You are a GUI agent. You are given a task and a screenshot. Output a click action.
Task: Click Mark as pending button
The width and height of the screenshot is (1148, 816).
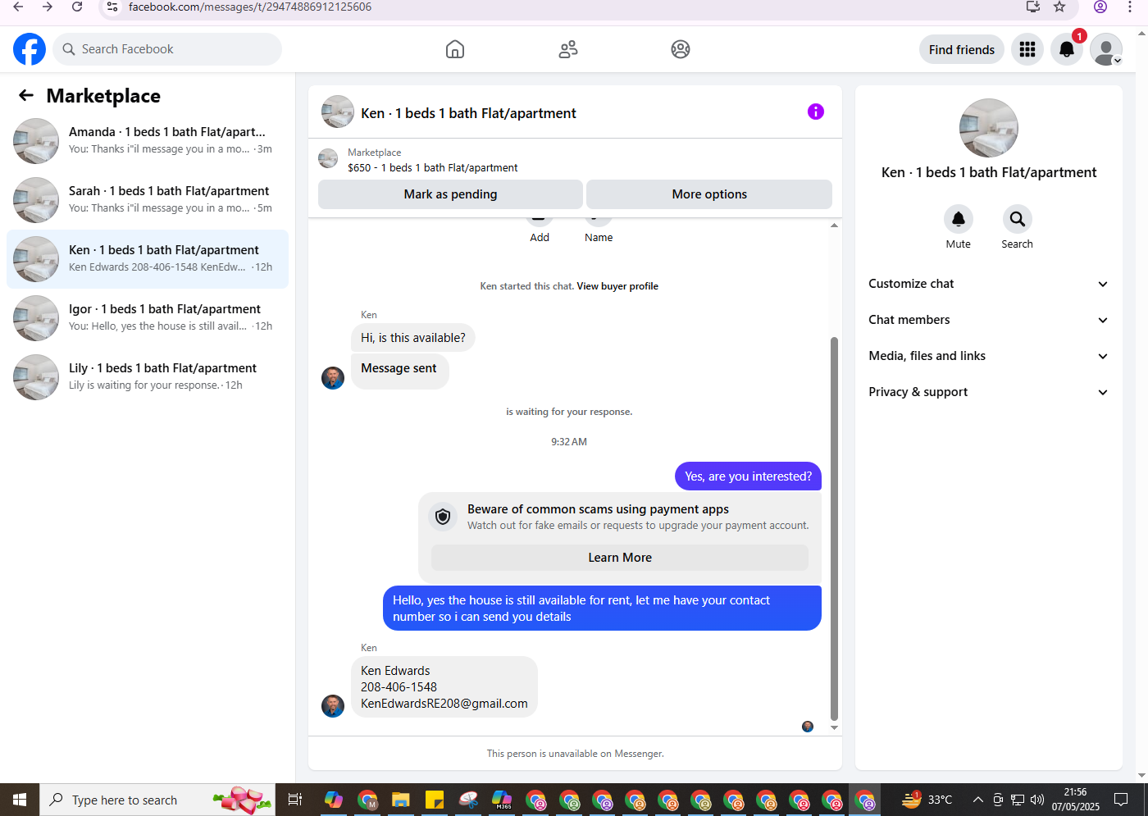(x=450, y=194)
